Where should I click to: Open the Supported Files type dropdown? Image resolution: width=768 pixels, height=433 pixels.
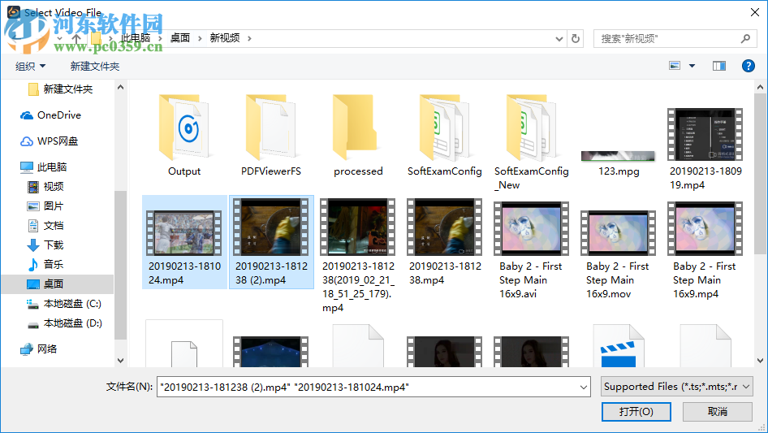coord(677,387)
